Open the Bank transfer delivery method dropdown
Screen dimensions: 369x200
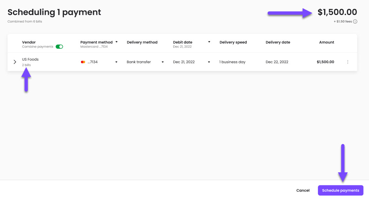coord(163,62)
